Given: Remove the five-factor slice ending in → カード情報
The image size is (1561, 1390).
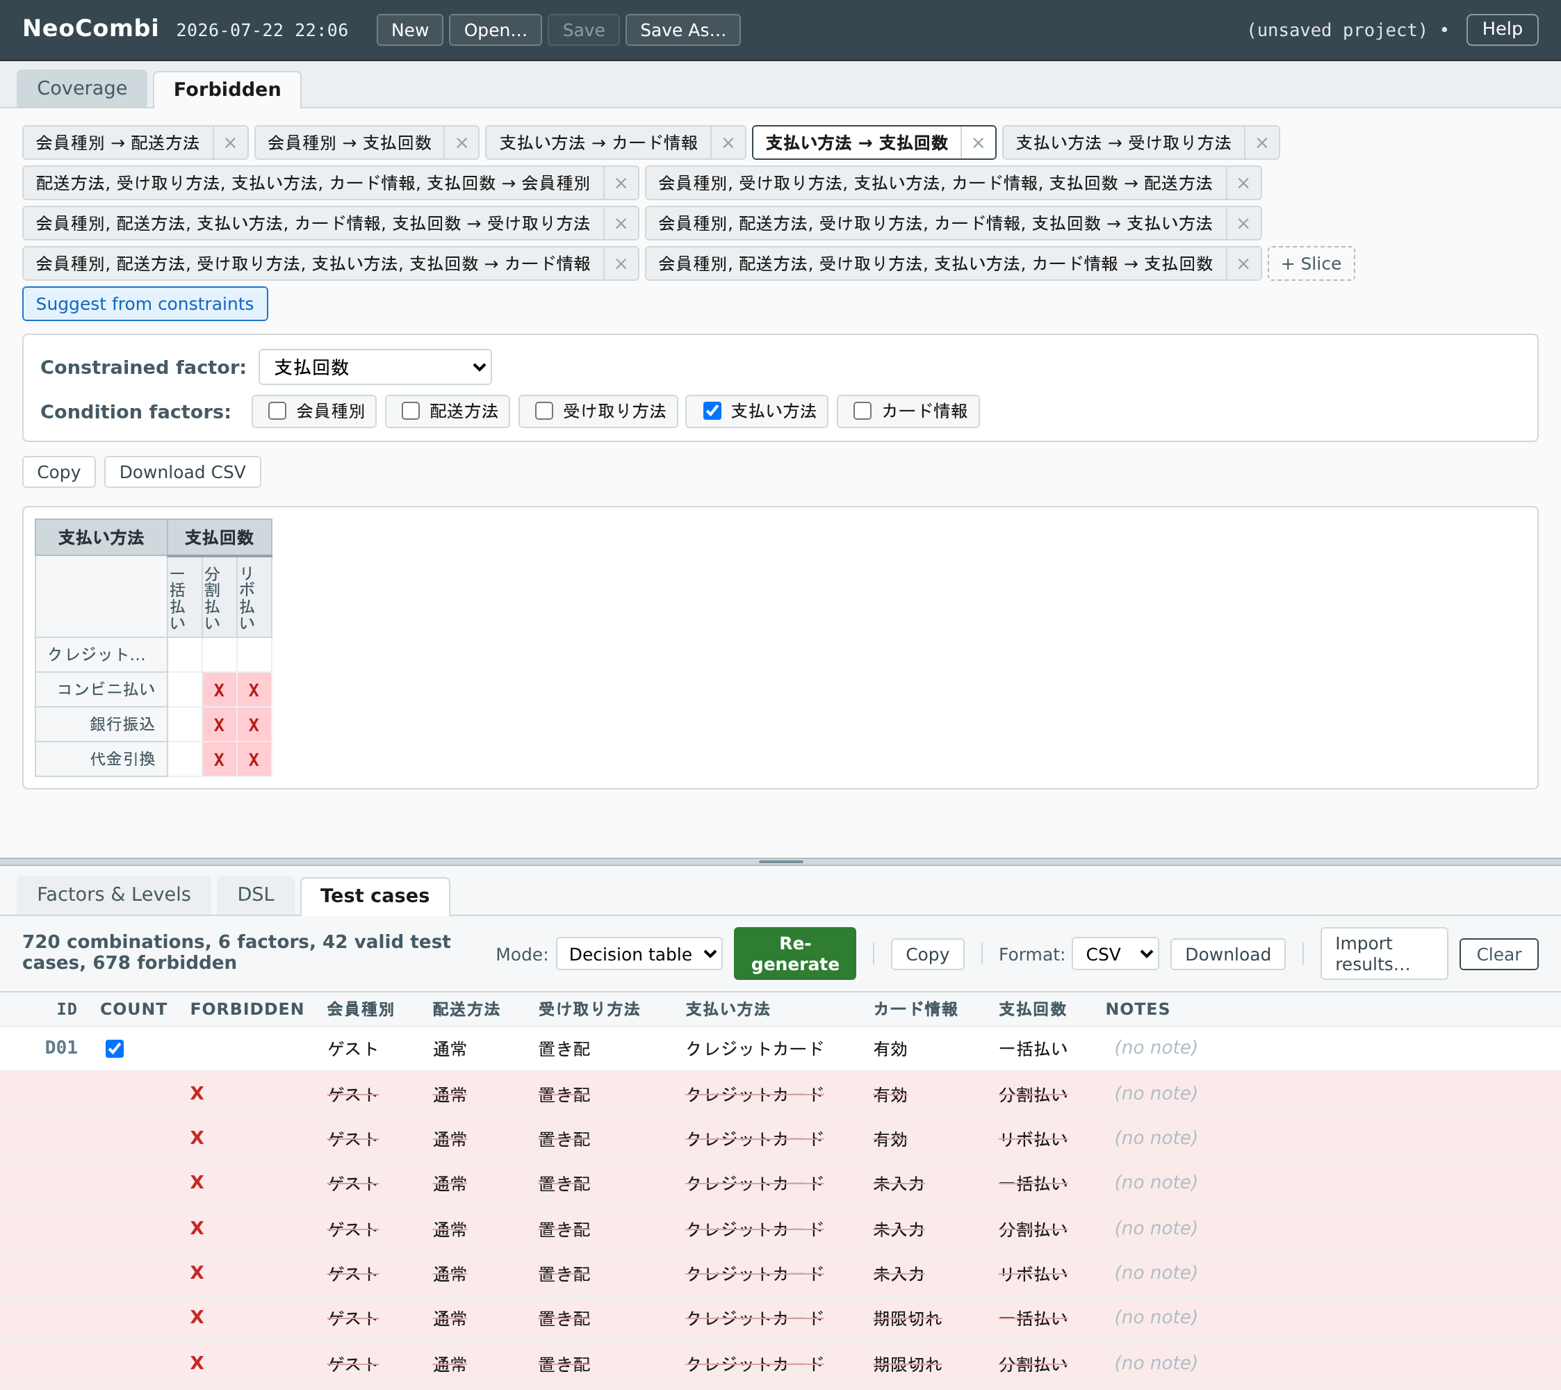Looking at the screenshot, I should click(x=621, y=264).
